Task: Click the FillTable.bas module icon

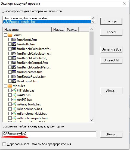Action: click(x=14, y=90)
